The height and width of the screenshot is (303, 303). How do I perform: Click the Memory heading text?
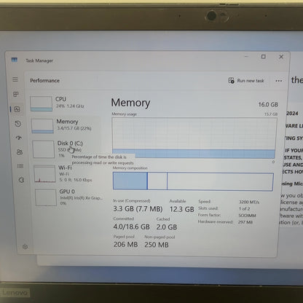pos(130,103)
